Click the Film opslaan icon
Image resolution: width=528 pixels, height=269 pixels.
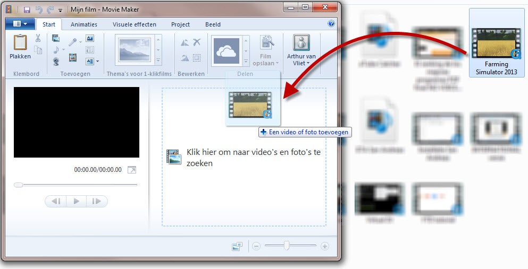pyautogui.click(x=266, y=43)
